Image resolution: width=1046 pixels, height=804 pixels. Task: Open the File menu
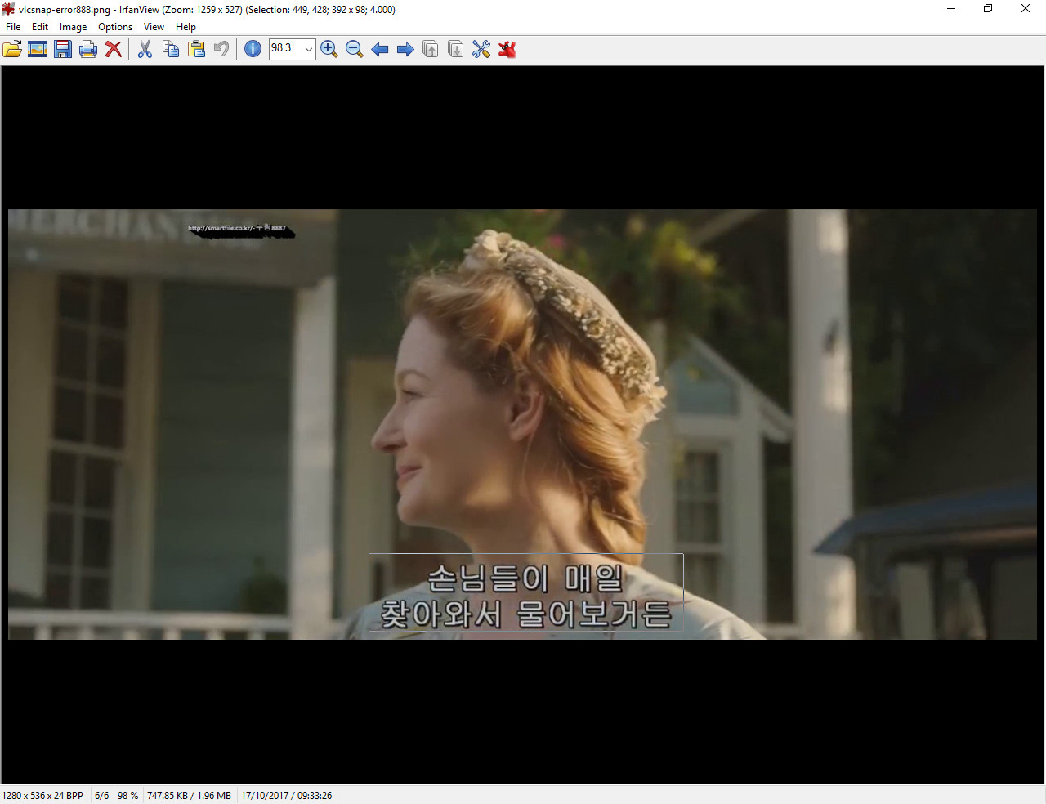point(13,27)
